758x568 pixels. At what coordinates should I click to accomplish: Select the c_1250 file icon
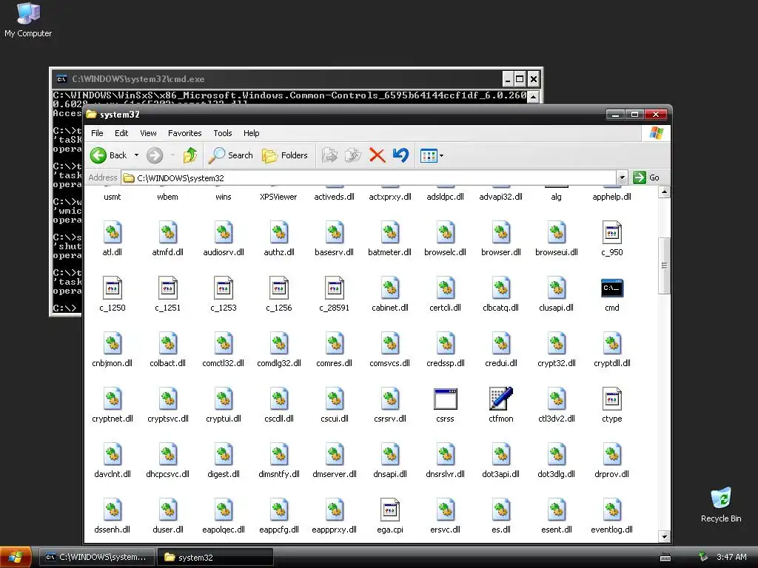coord(113,288)
